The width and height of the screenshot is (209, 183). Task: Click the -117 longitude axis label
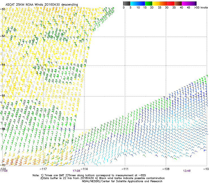tap(43, 169)
